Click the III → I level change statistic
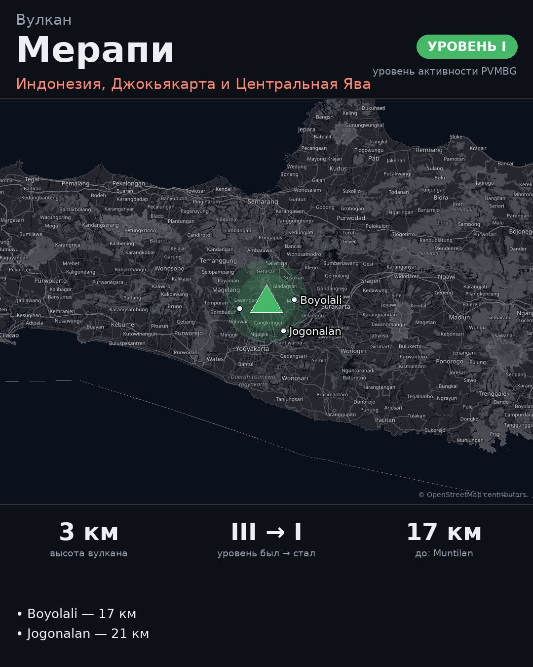 tap(266, 532)
